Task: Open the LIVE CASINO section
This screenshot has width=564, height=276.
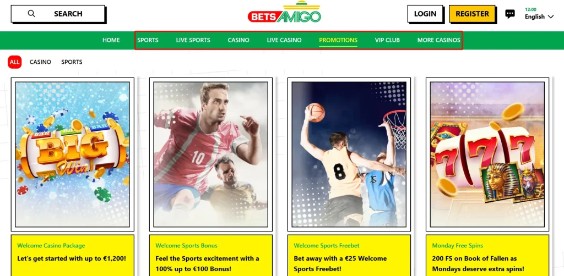Action: pyautogui.click(x=284, y=40)
